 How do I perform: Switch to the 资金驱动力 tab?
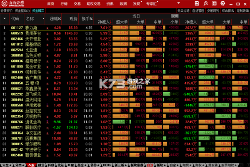[x=22, y=11]
